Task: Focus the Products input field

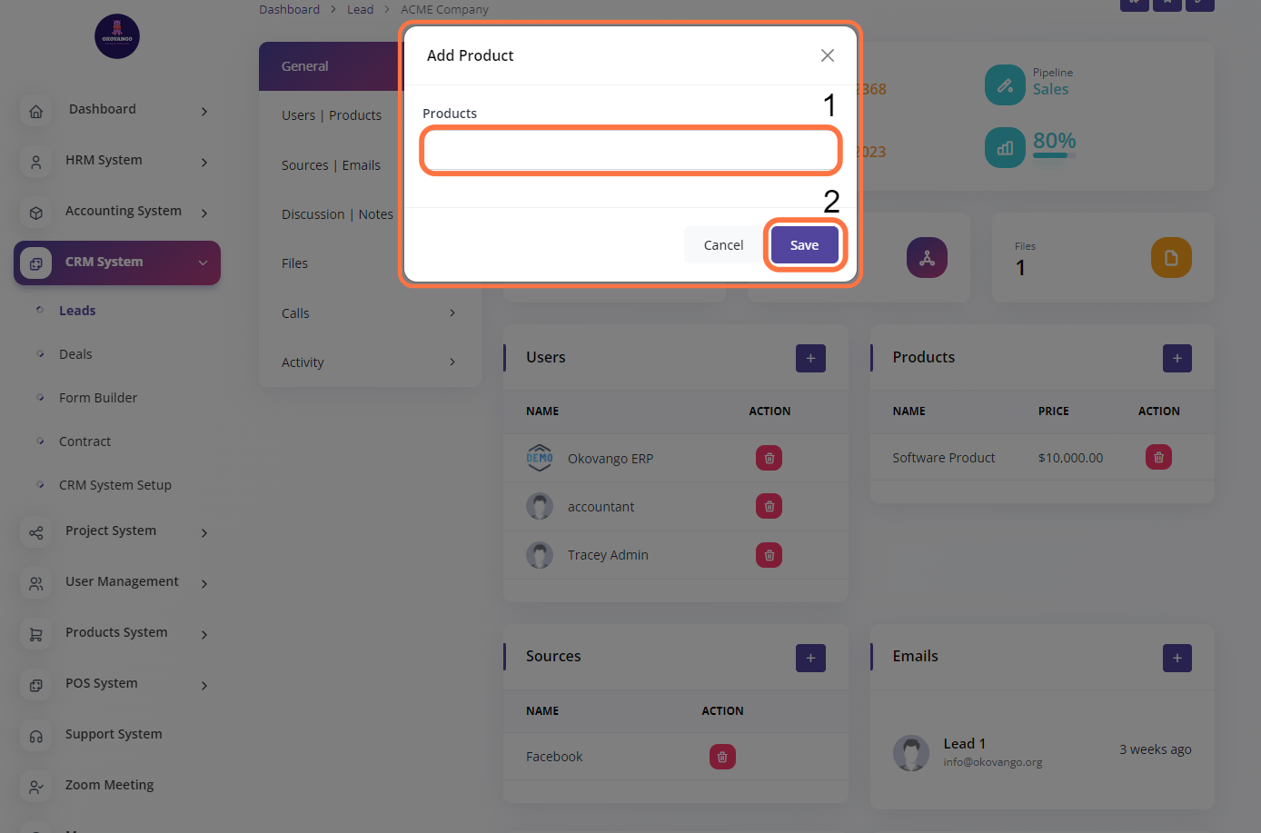Action: [630, 151]
